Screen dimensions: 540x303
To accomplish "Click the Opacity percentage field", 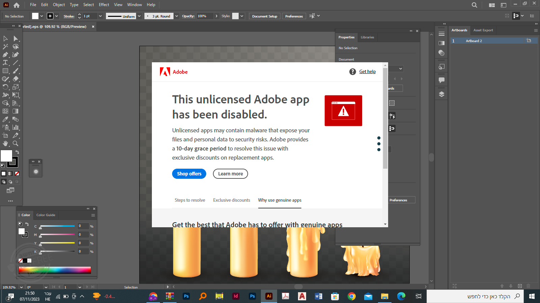I will (x=205, y=16).
